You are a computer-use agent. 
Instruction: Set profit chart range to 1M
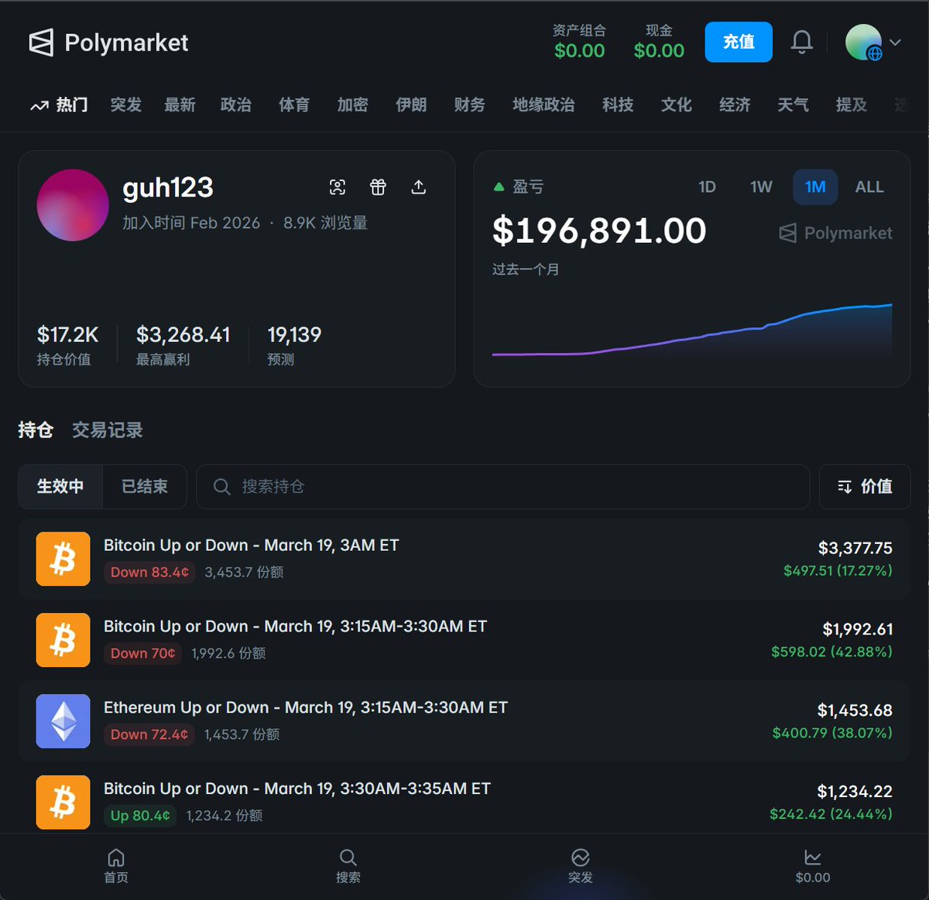pyautogui.click(x=815, y=187)
